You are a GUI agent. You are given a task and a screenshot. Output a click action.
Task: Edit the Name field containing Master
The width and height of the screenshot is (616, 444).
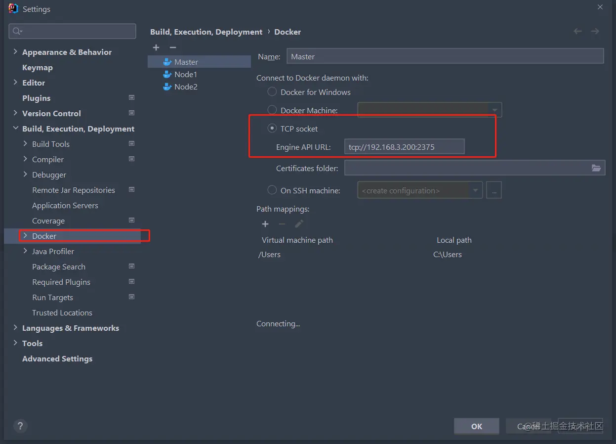coord(445,56)
